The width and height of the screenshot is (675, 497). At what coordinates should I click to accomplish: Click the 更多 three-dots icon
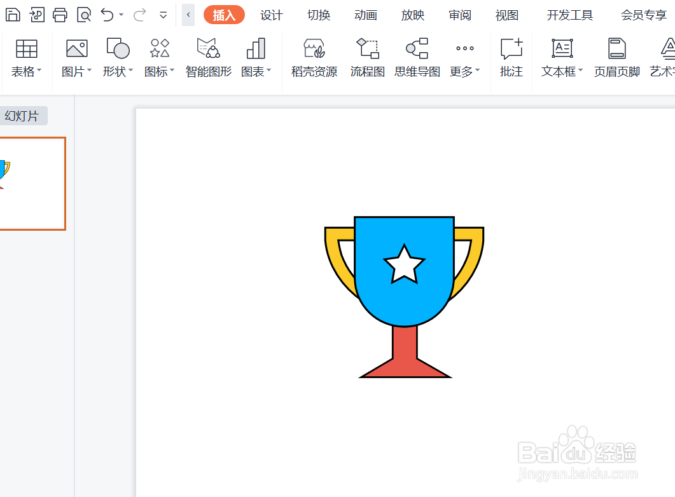pyautogui.click(x=465, y=48)
